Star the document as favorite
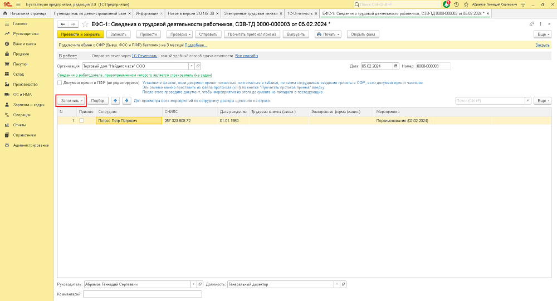557x301 pixels. coord(85,24)
